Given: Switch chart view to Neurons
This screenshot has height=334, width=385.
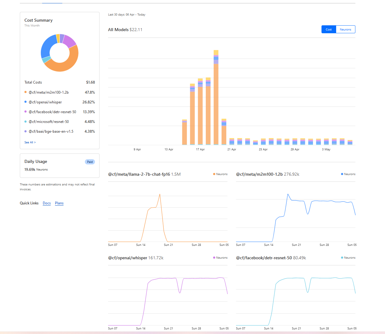Looking at the screenshot, I should (x=345, y=30).
